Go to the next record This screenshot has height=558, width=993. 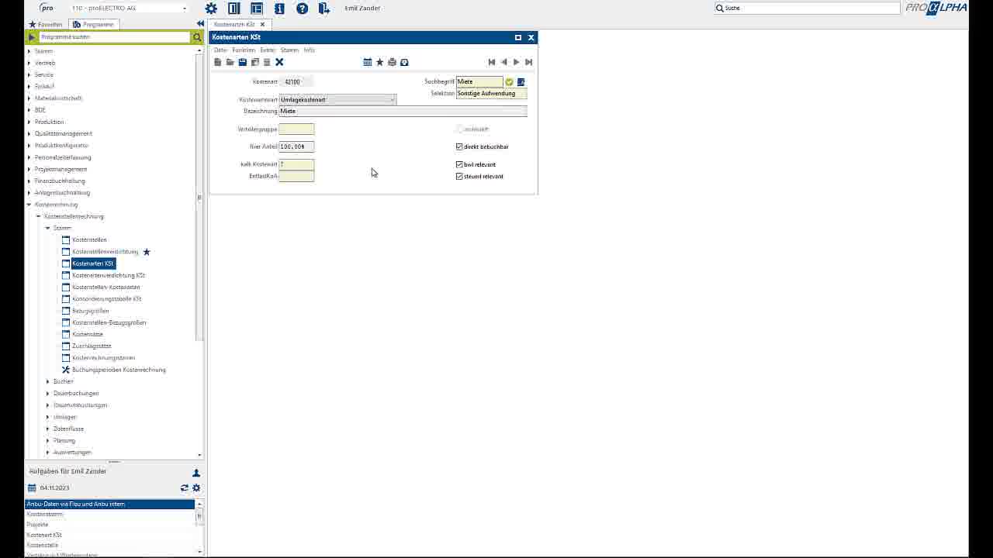[517, 62]
